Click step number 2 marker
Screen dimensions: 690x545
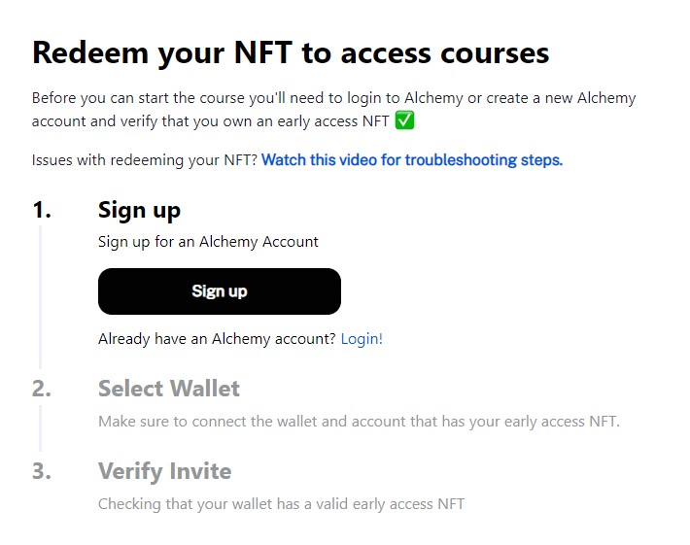(42, 389)
